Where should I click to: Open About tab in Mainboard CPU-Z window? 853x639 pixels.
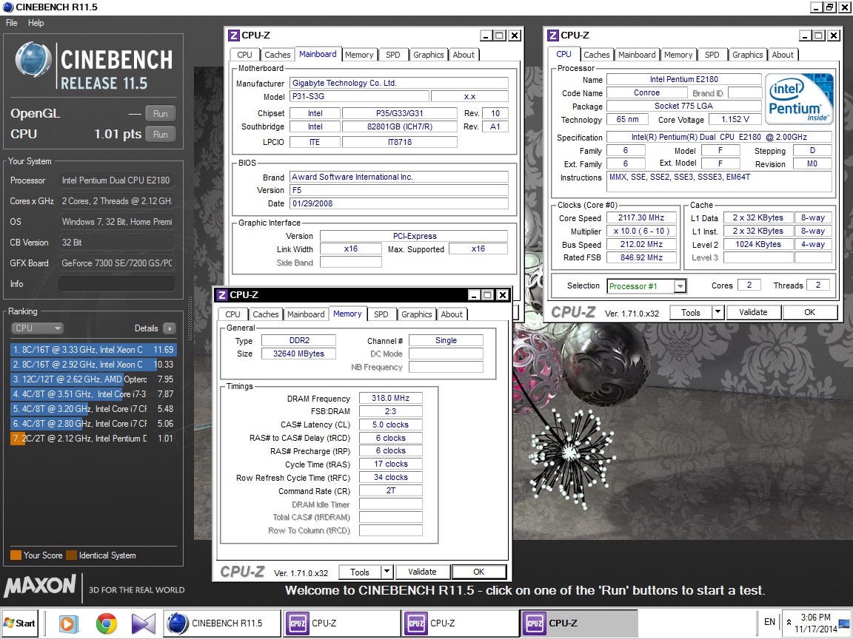[464, 55]
